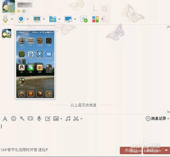This screenshot has height=157, width=170.
Task: Collapse chat area with top-right arrow
Action: (x=168, y=27)
